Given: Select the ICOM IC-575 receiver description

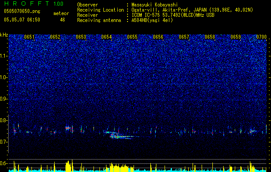Looking at the screenshot, I should [x=173, y=15].
